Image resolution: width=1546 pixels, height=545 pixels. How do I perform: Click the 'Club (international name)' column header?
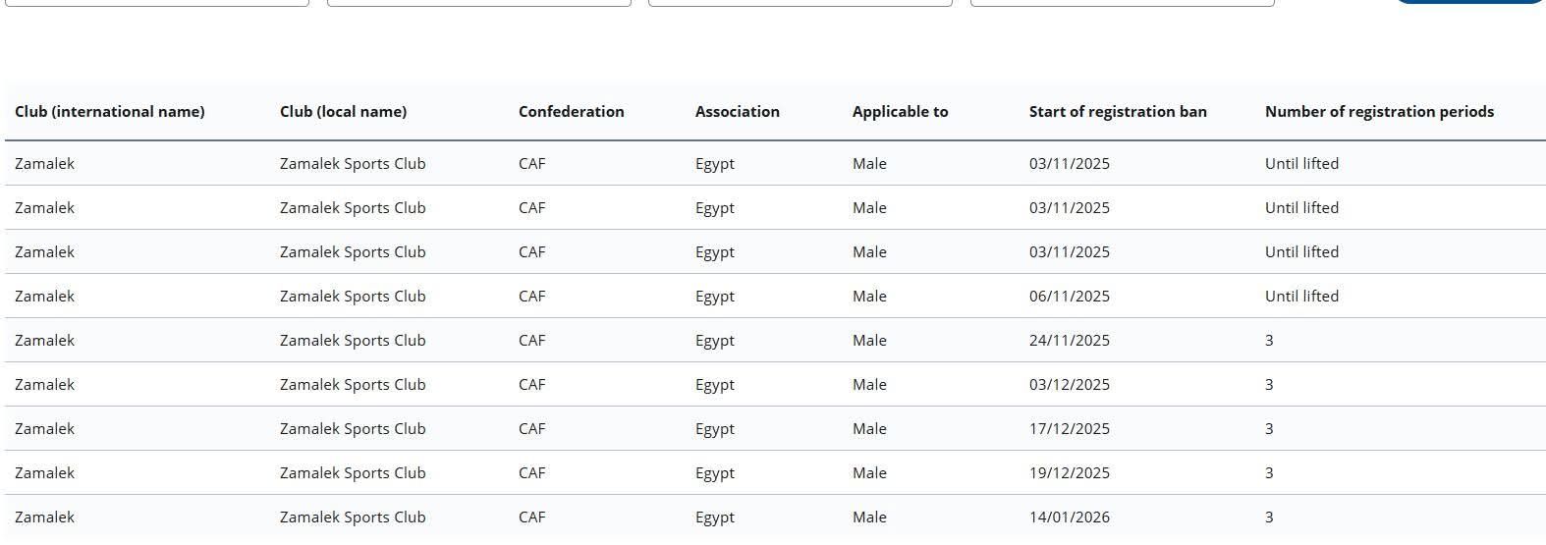[x=110, y=112]
